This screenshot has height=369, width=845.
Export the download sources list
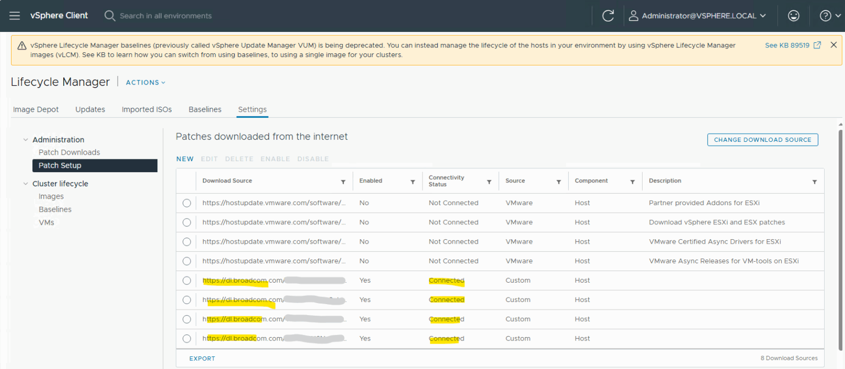[202, 358]
